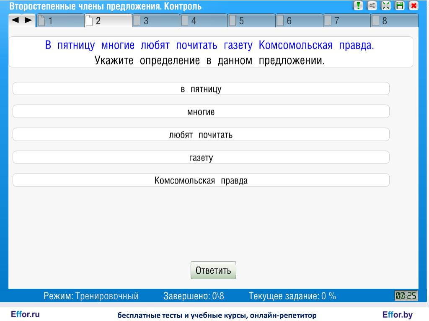Viewport: 429px width, 321px height.
Task: Click the four-arrows fullscreen toggle icon
Action: point(386,6)
